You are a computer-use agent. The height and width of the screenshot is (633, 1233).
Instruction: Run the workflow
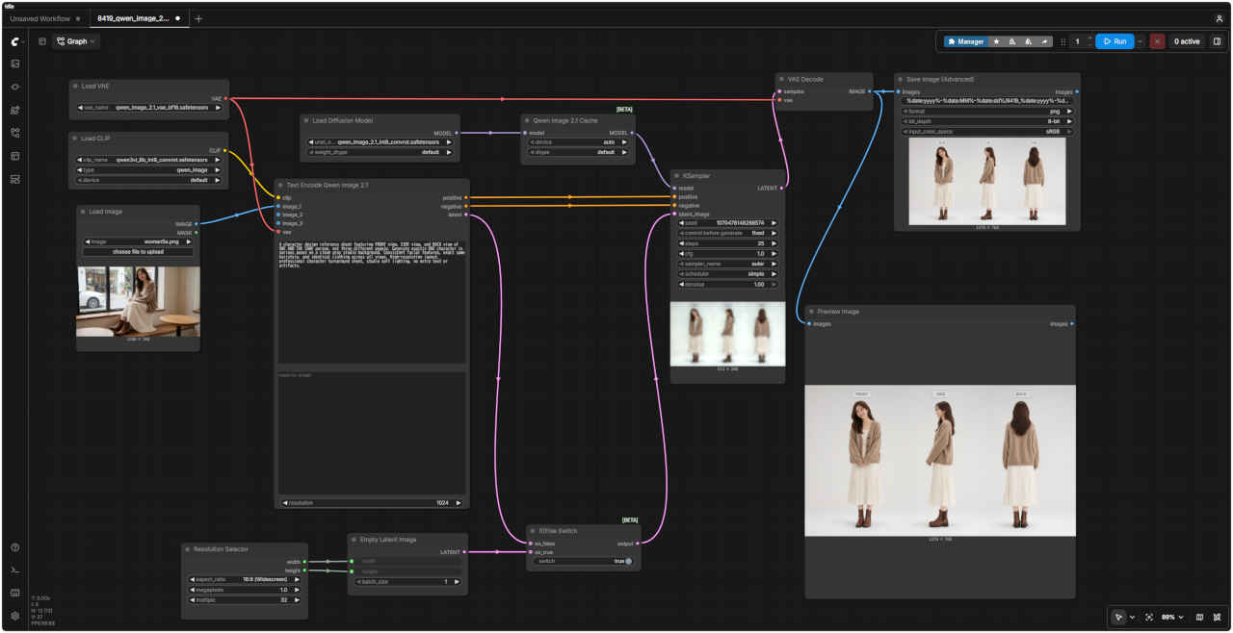coord(1115,41)
